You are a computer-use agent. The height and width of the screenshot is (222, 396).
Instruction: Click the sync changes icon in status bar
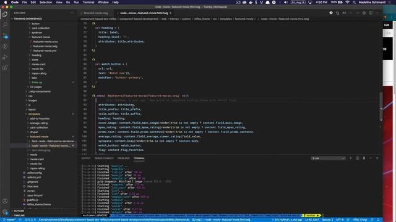[20, 220]
